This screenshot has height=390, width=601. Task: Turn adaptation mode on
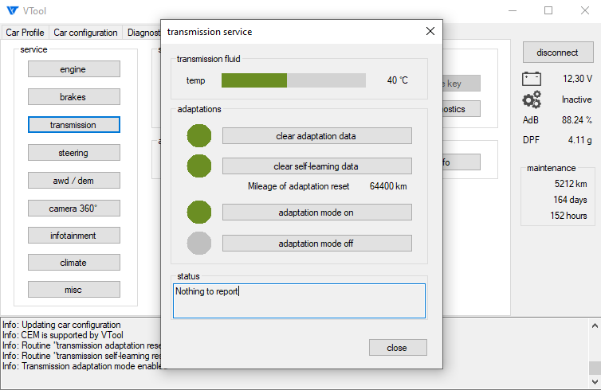pos(316,213)
